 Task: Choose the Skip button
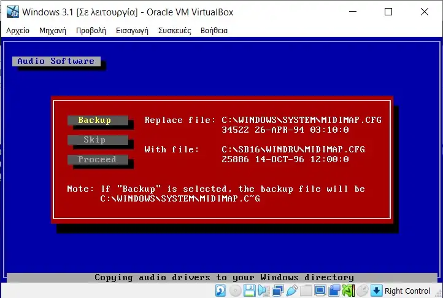pyautogui.click(x=98, y=140)
